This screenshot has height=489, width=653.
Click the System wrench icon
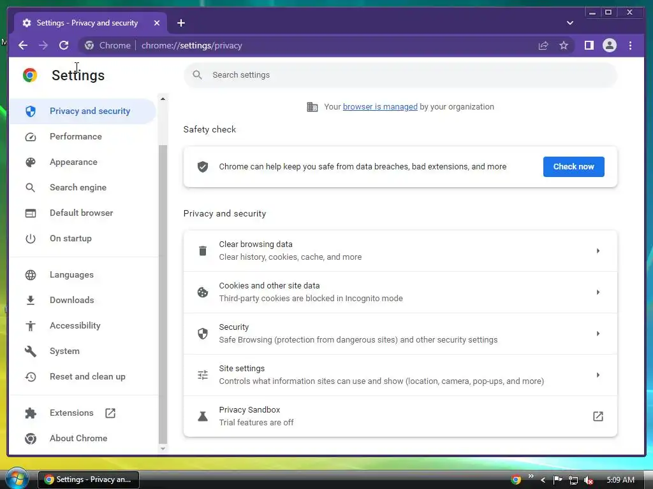pos(31,351)
